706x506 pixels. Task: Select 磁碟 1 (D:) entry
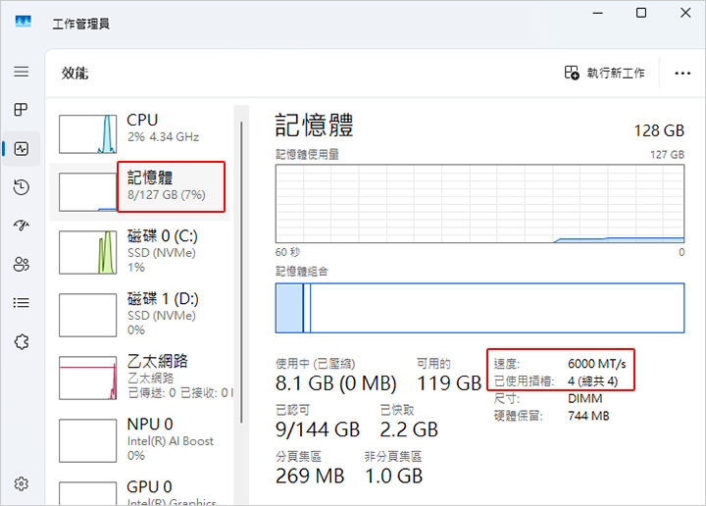coord(139,315)
